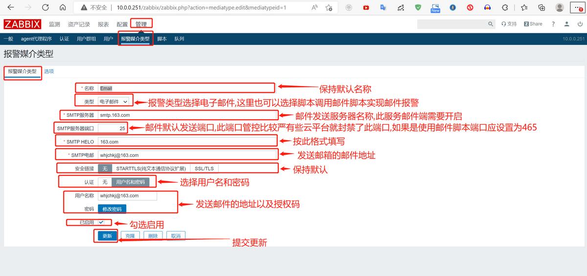This screenshot has height=276, width=587.
Task: Switch to the 报警媒介类型 form tab
Action: [22, 71]
